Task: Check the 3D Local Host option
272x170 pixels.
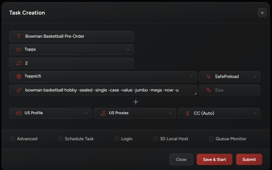Action: pyautogui.click(x=155, y=139)
